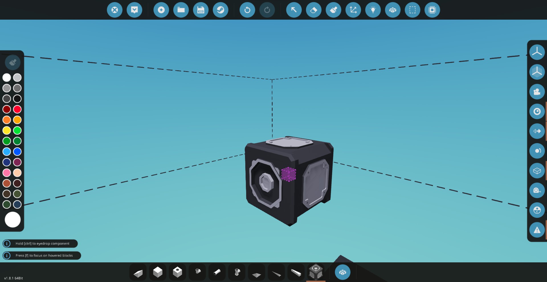Click the dimmed redo button
Screen dimensions: 547x282
point(267,10)
